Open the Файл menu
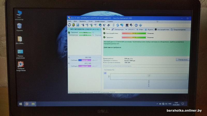Screen dimensions: 207x116 (x=70, y=21)
